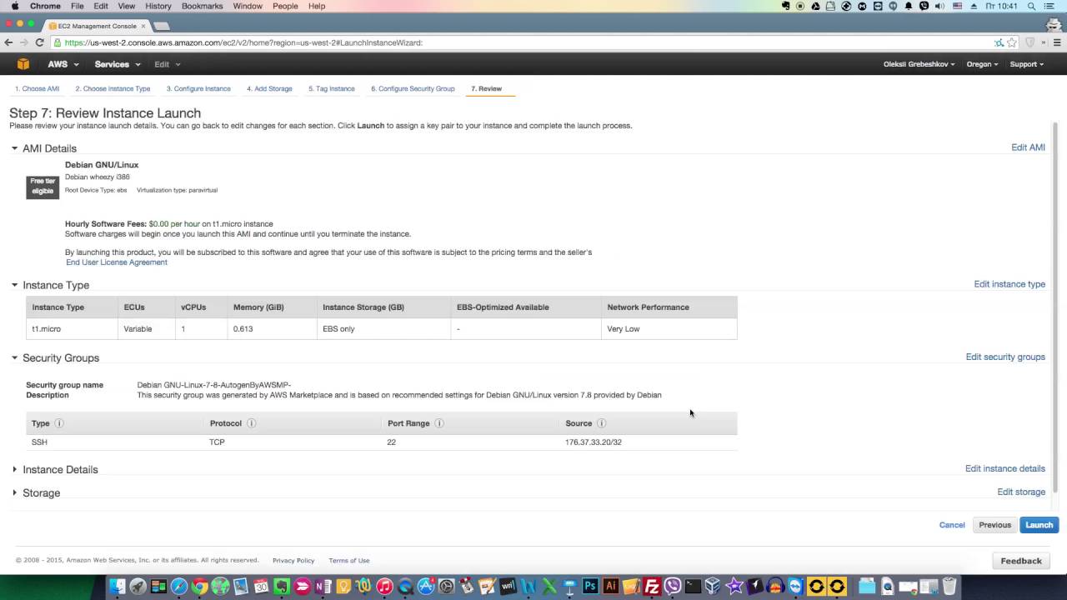Reload the page
Image resolution: width=1067 pixels, height=600 pixels.
click(39, 42)
